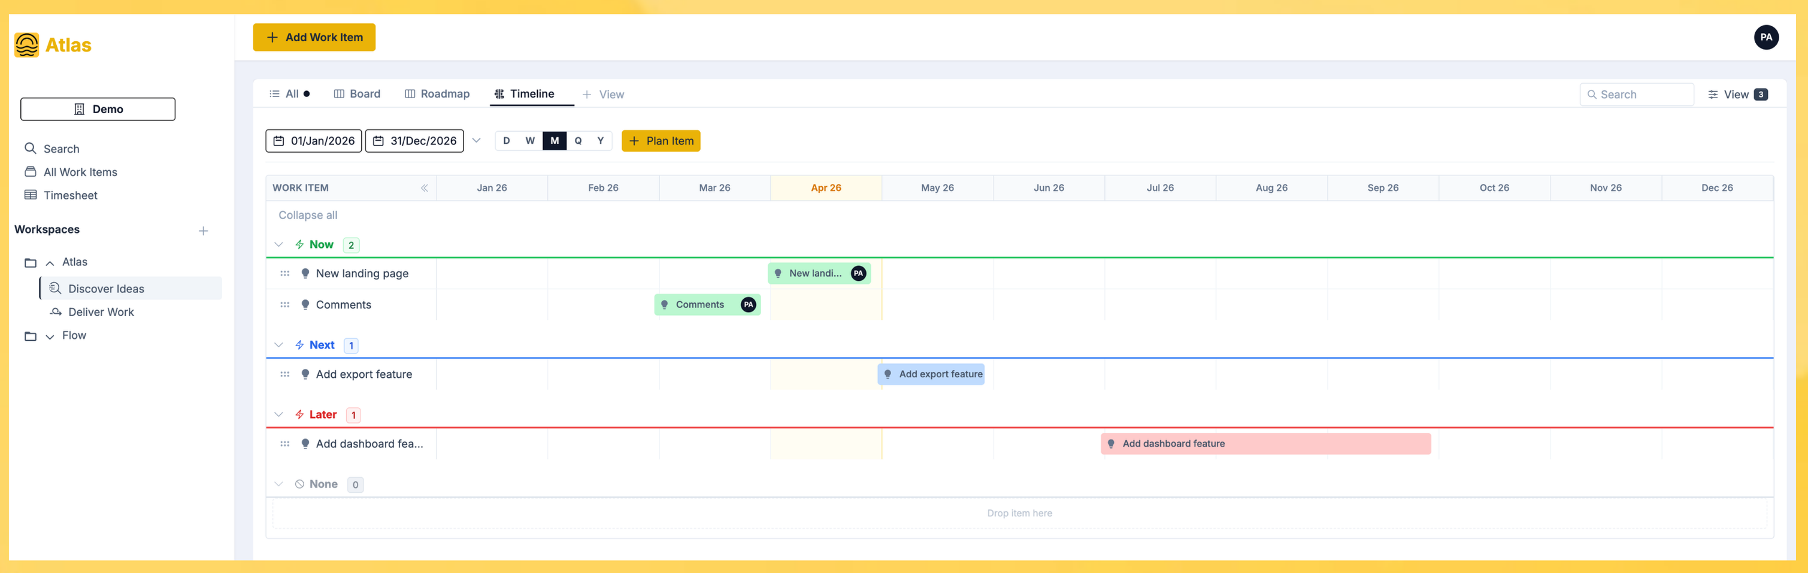Open Timesheet from the sidebar
This screenshot has height=573, width=1808.
[70, 195]
